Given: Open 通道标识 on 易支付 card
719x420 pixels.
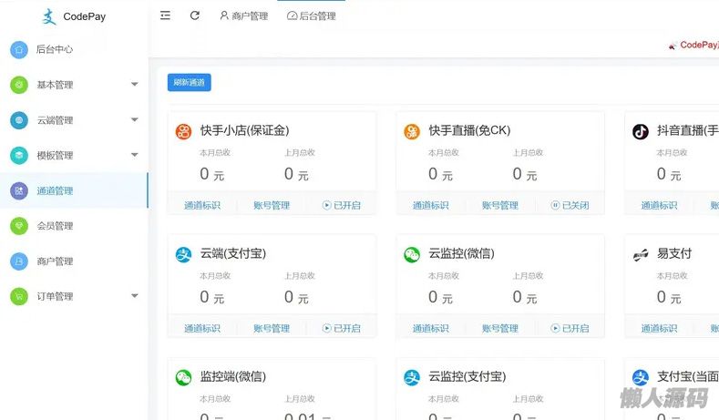Looking at the screenshot, I should (x=659, y=328).
